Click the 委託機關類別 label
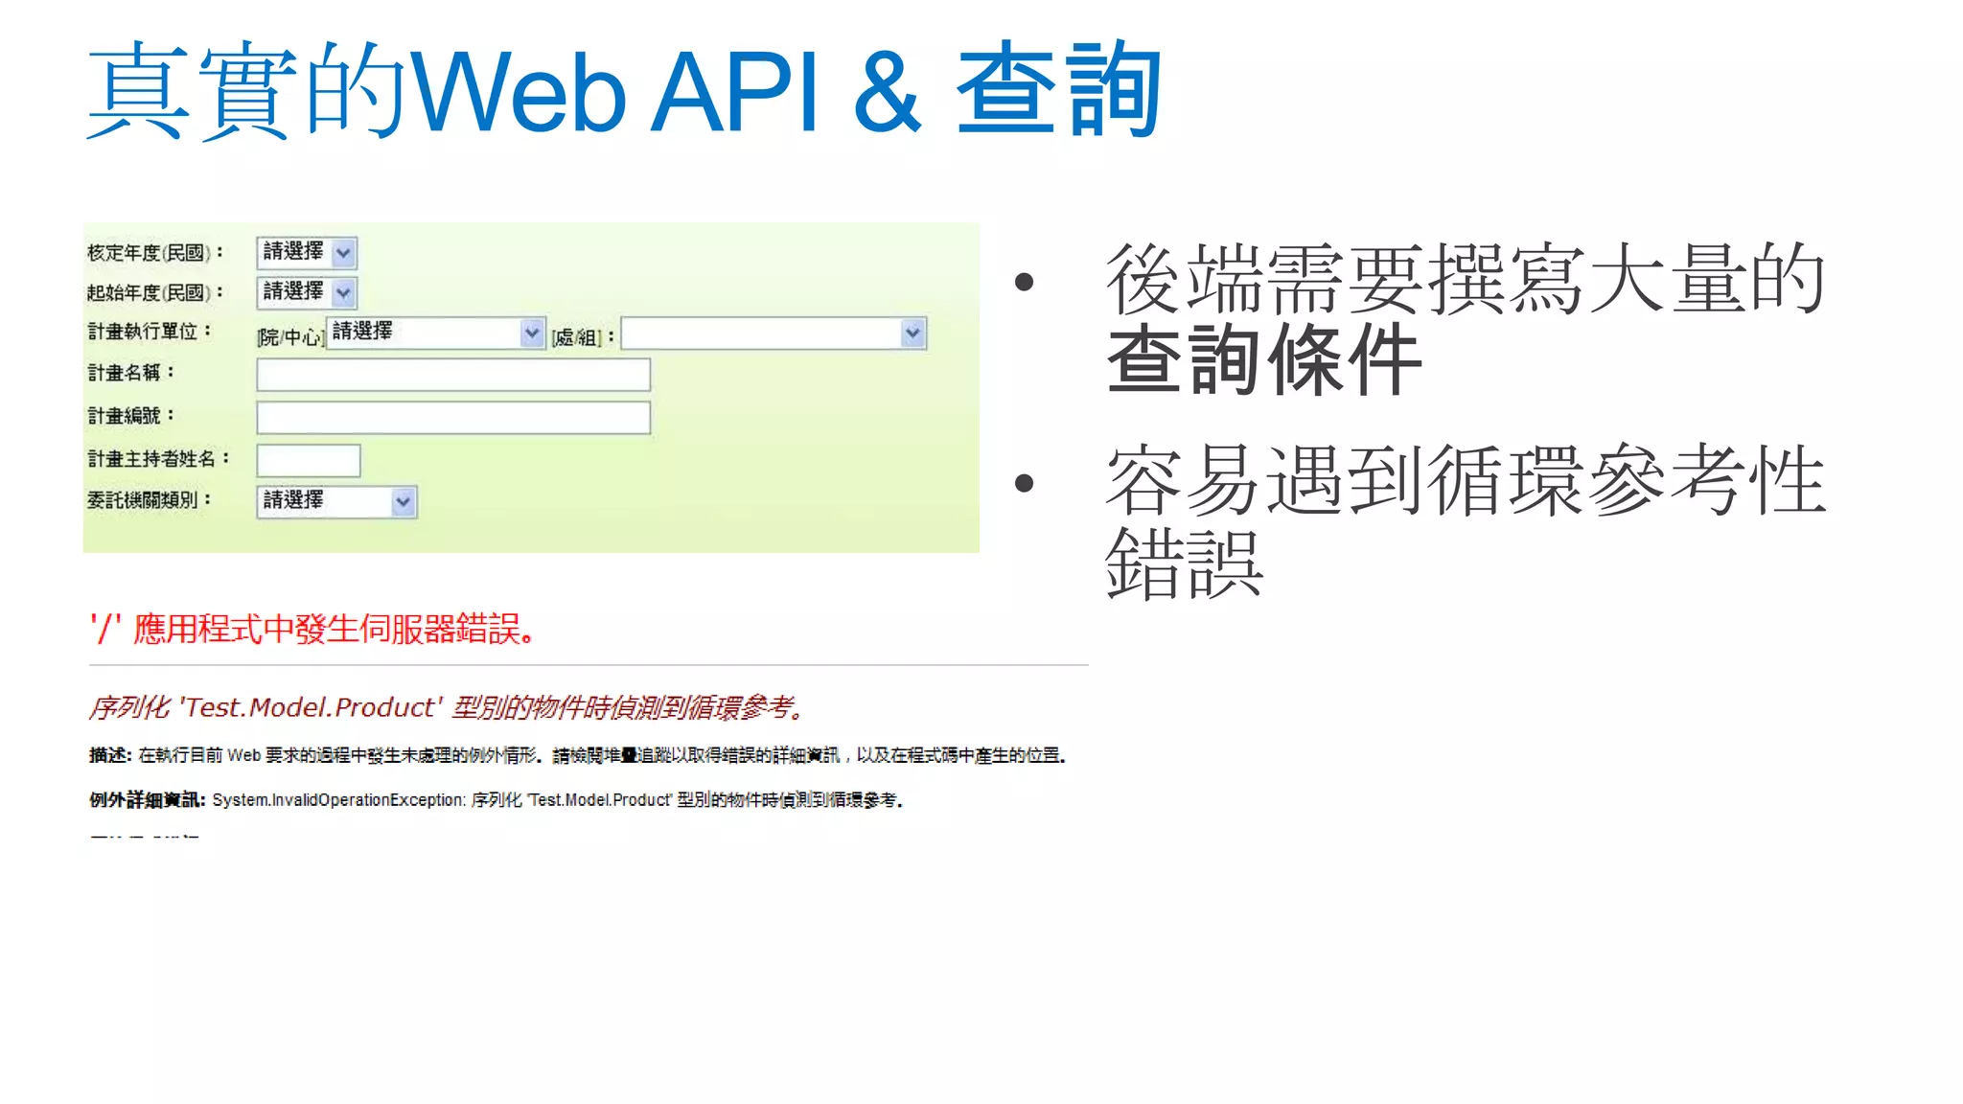Image resolution: width=1963 pixels, height=1104 pixels. point(150,499)
